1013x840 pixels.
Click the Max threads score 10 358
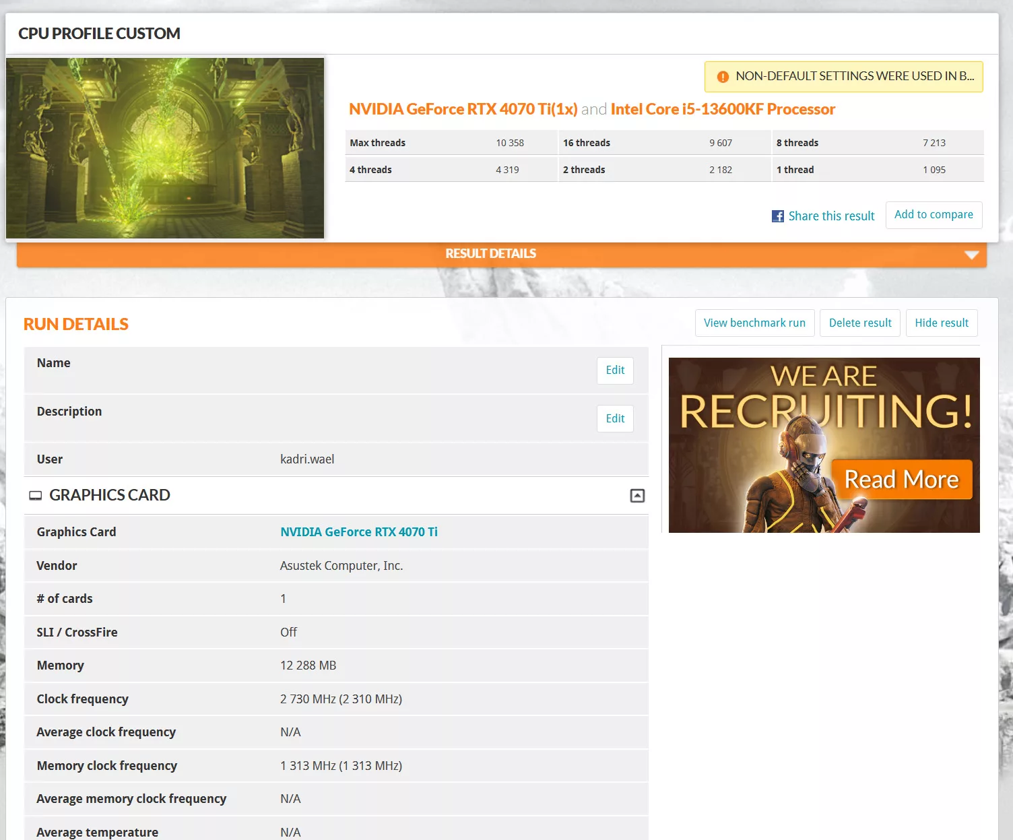click(509, 143)
